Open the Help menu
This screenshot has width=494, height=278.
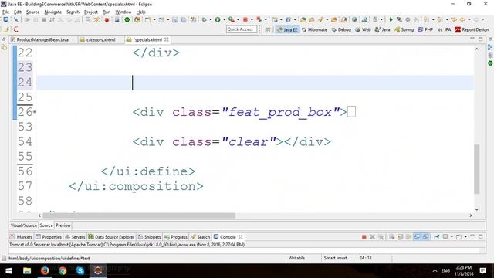click(140, 12)
